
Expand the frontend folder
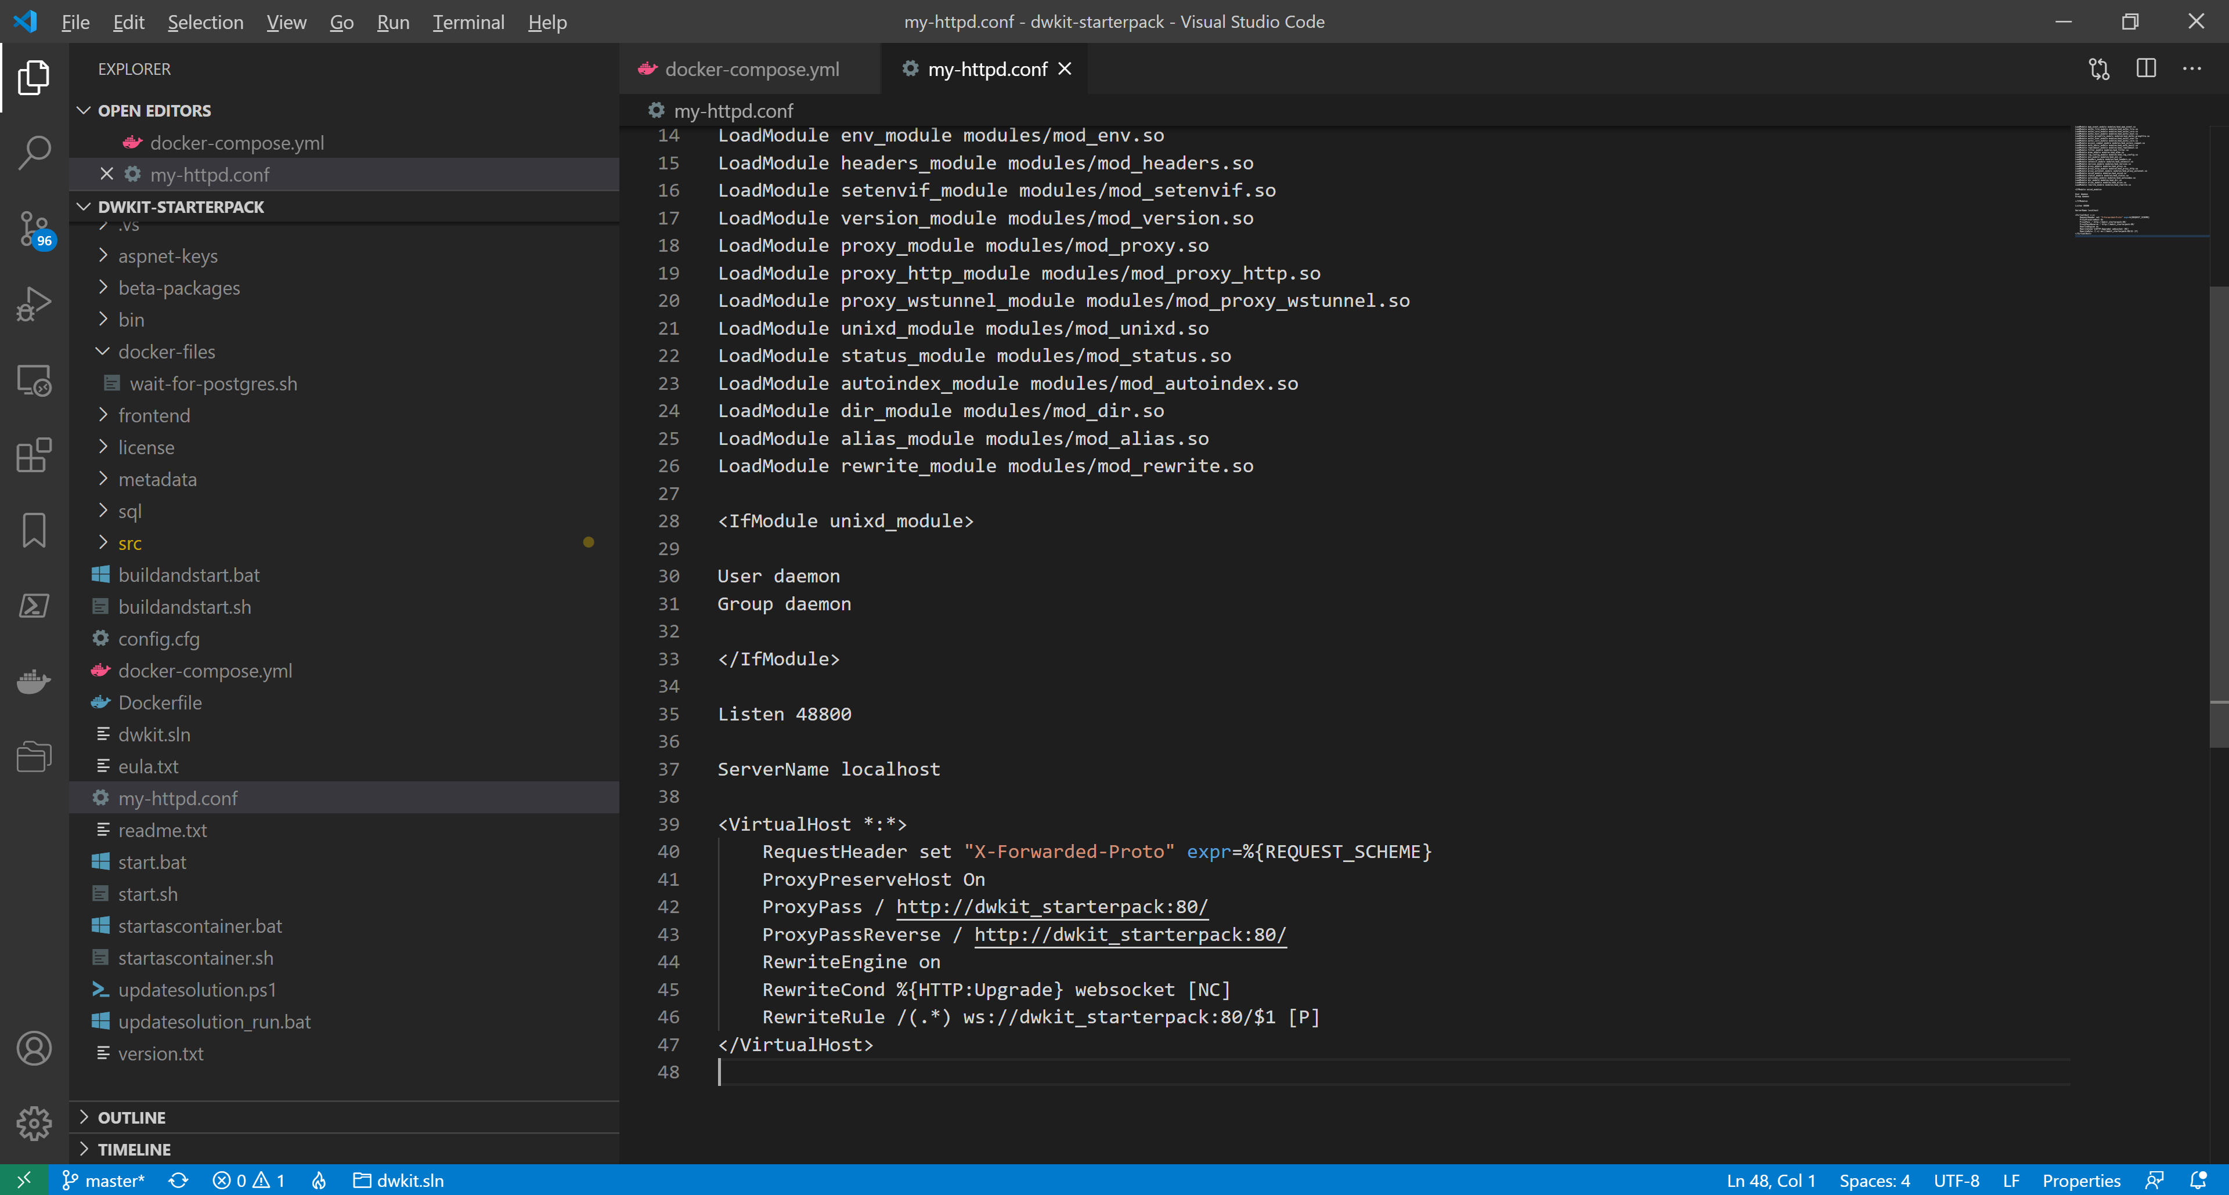click(x=154, y=416)
